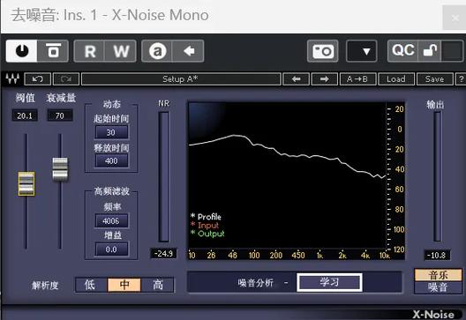The image size is (466, 320).
Task: Click the release time value 400
Action: (111, 161)
